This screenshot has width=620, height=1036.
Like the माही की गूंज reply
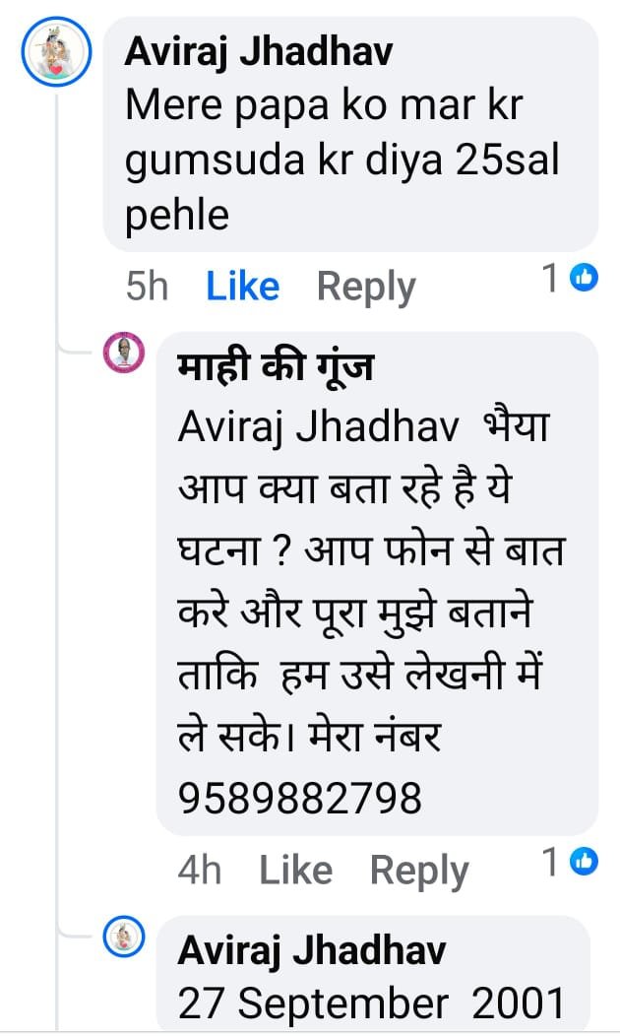pos(295,870)
